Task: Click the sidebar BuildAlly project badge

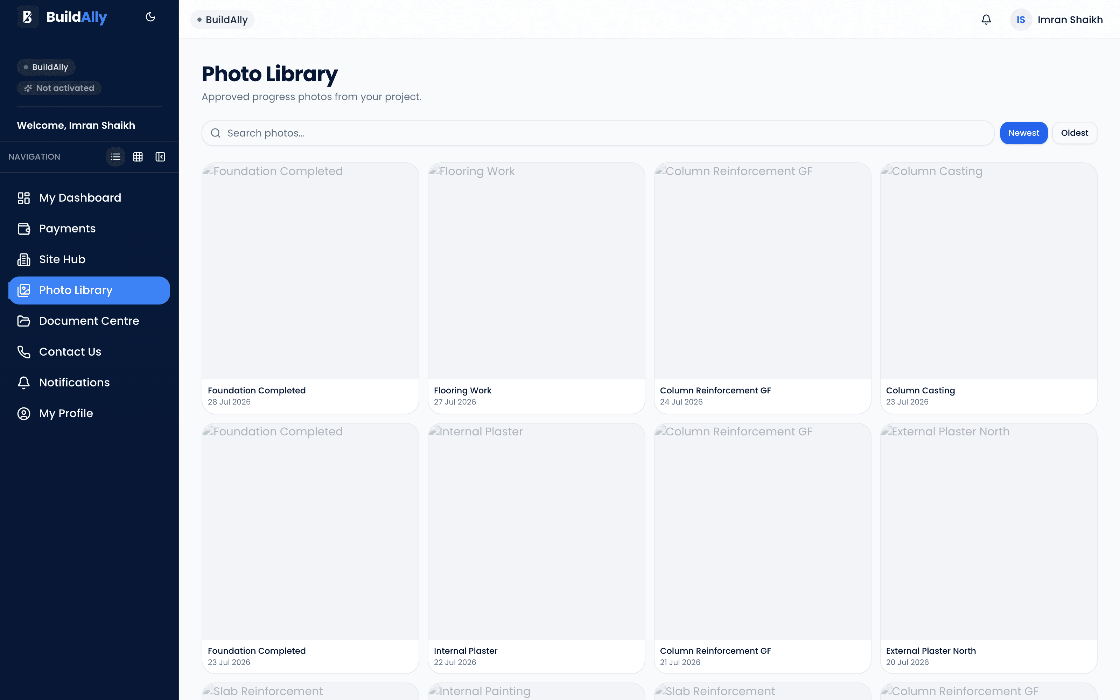Action: point(46,67)
